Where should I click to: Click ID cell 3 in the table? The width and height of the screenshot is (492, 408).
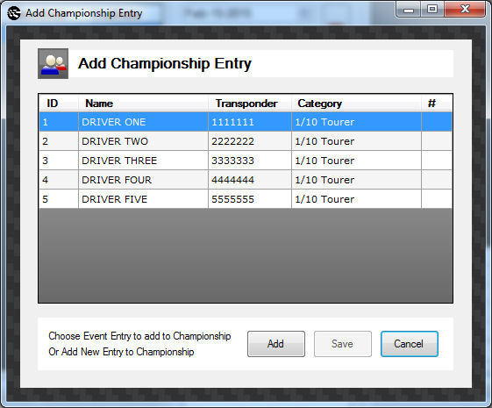(x=59, y=161)
